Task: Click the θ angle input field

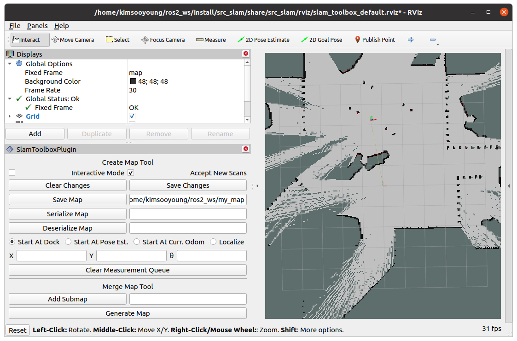Action: click(x=212, y=256)
